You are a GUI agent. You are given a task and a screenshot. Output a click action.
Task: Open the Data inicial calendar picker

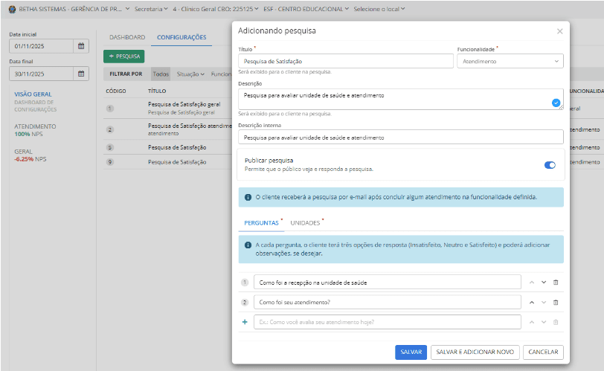point(81,47)
